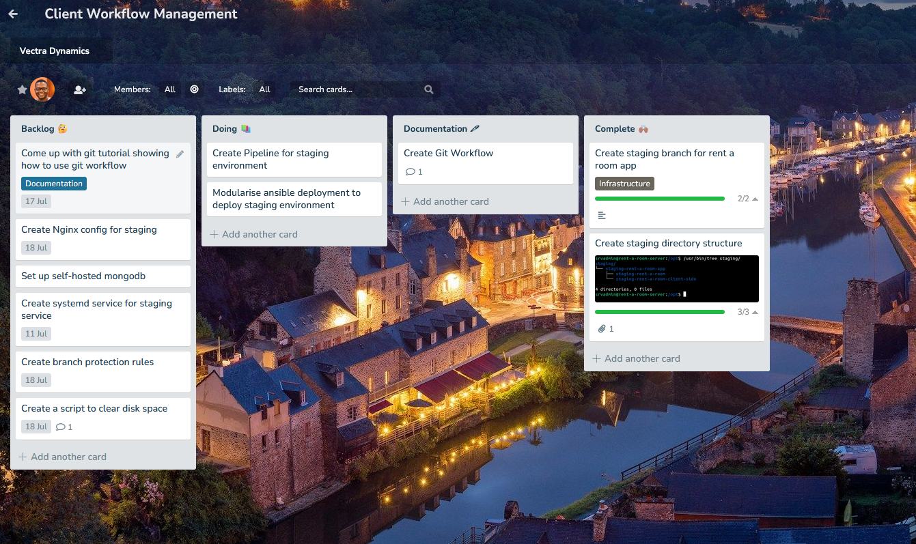This screenshot has width=916, height=544.
Task: Add a member to the board
Action: [x=80, y=89]
